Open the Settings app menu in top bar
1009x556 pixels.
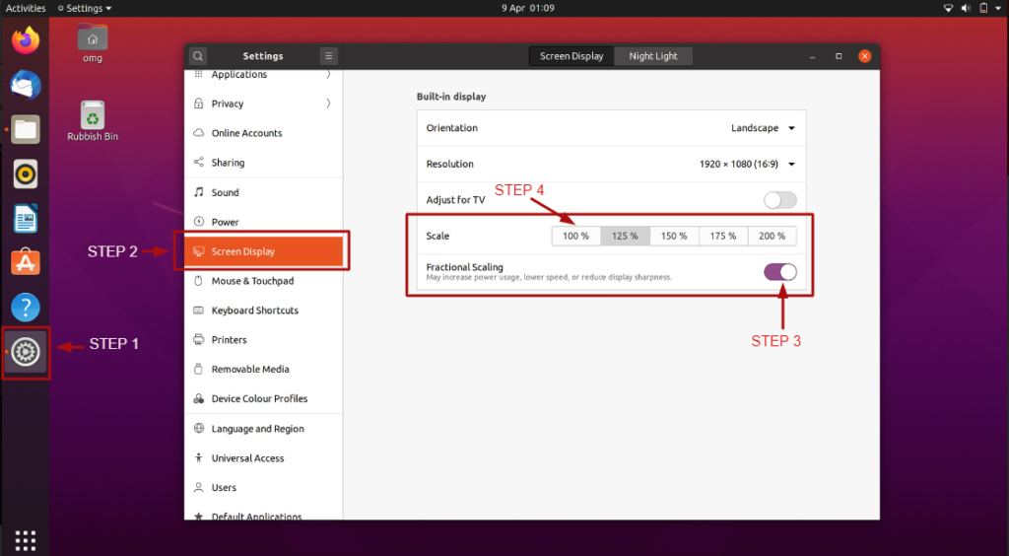coord(85,8)
